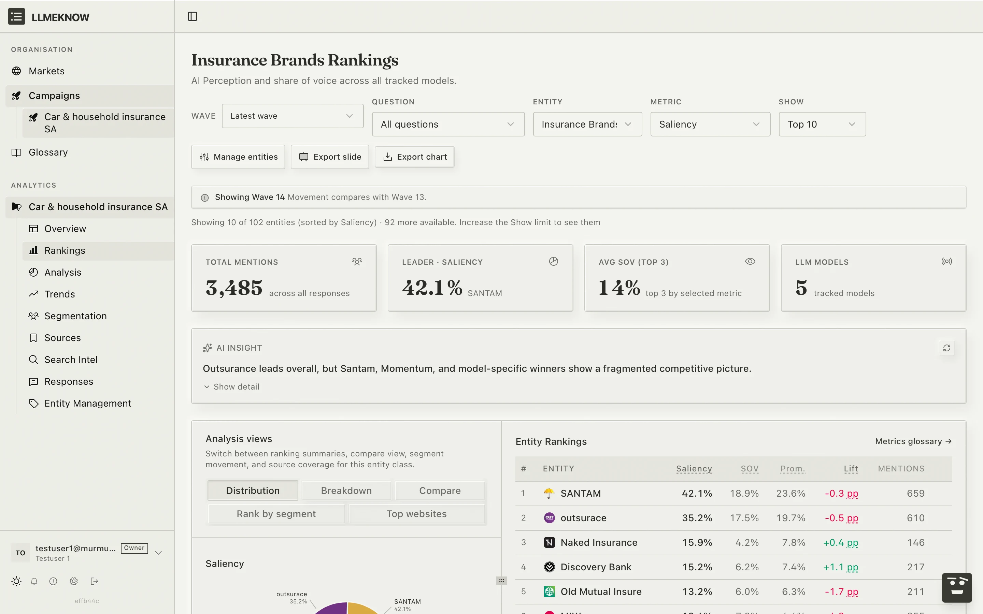Click the Analysis pie icon
983x614 pixels.
(x=33, y=272)
